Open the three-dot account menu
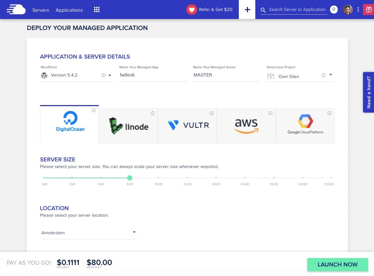 tap(358, 10)
